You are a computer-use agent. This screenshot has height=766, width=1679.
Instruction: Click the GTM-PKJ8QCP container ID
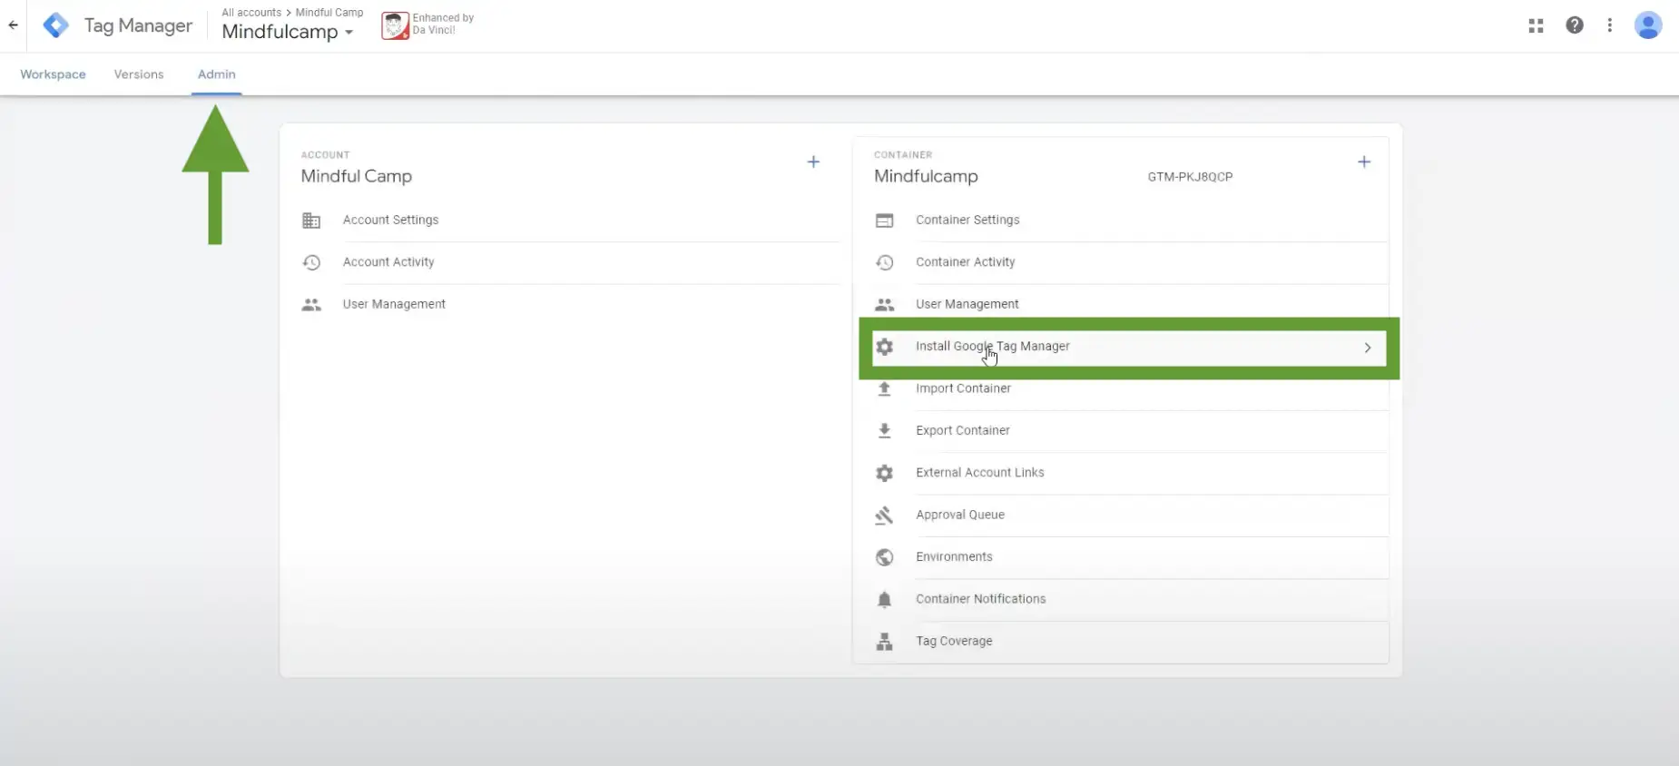[x=1190, y=177]
